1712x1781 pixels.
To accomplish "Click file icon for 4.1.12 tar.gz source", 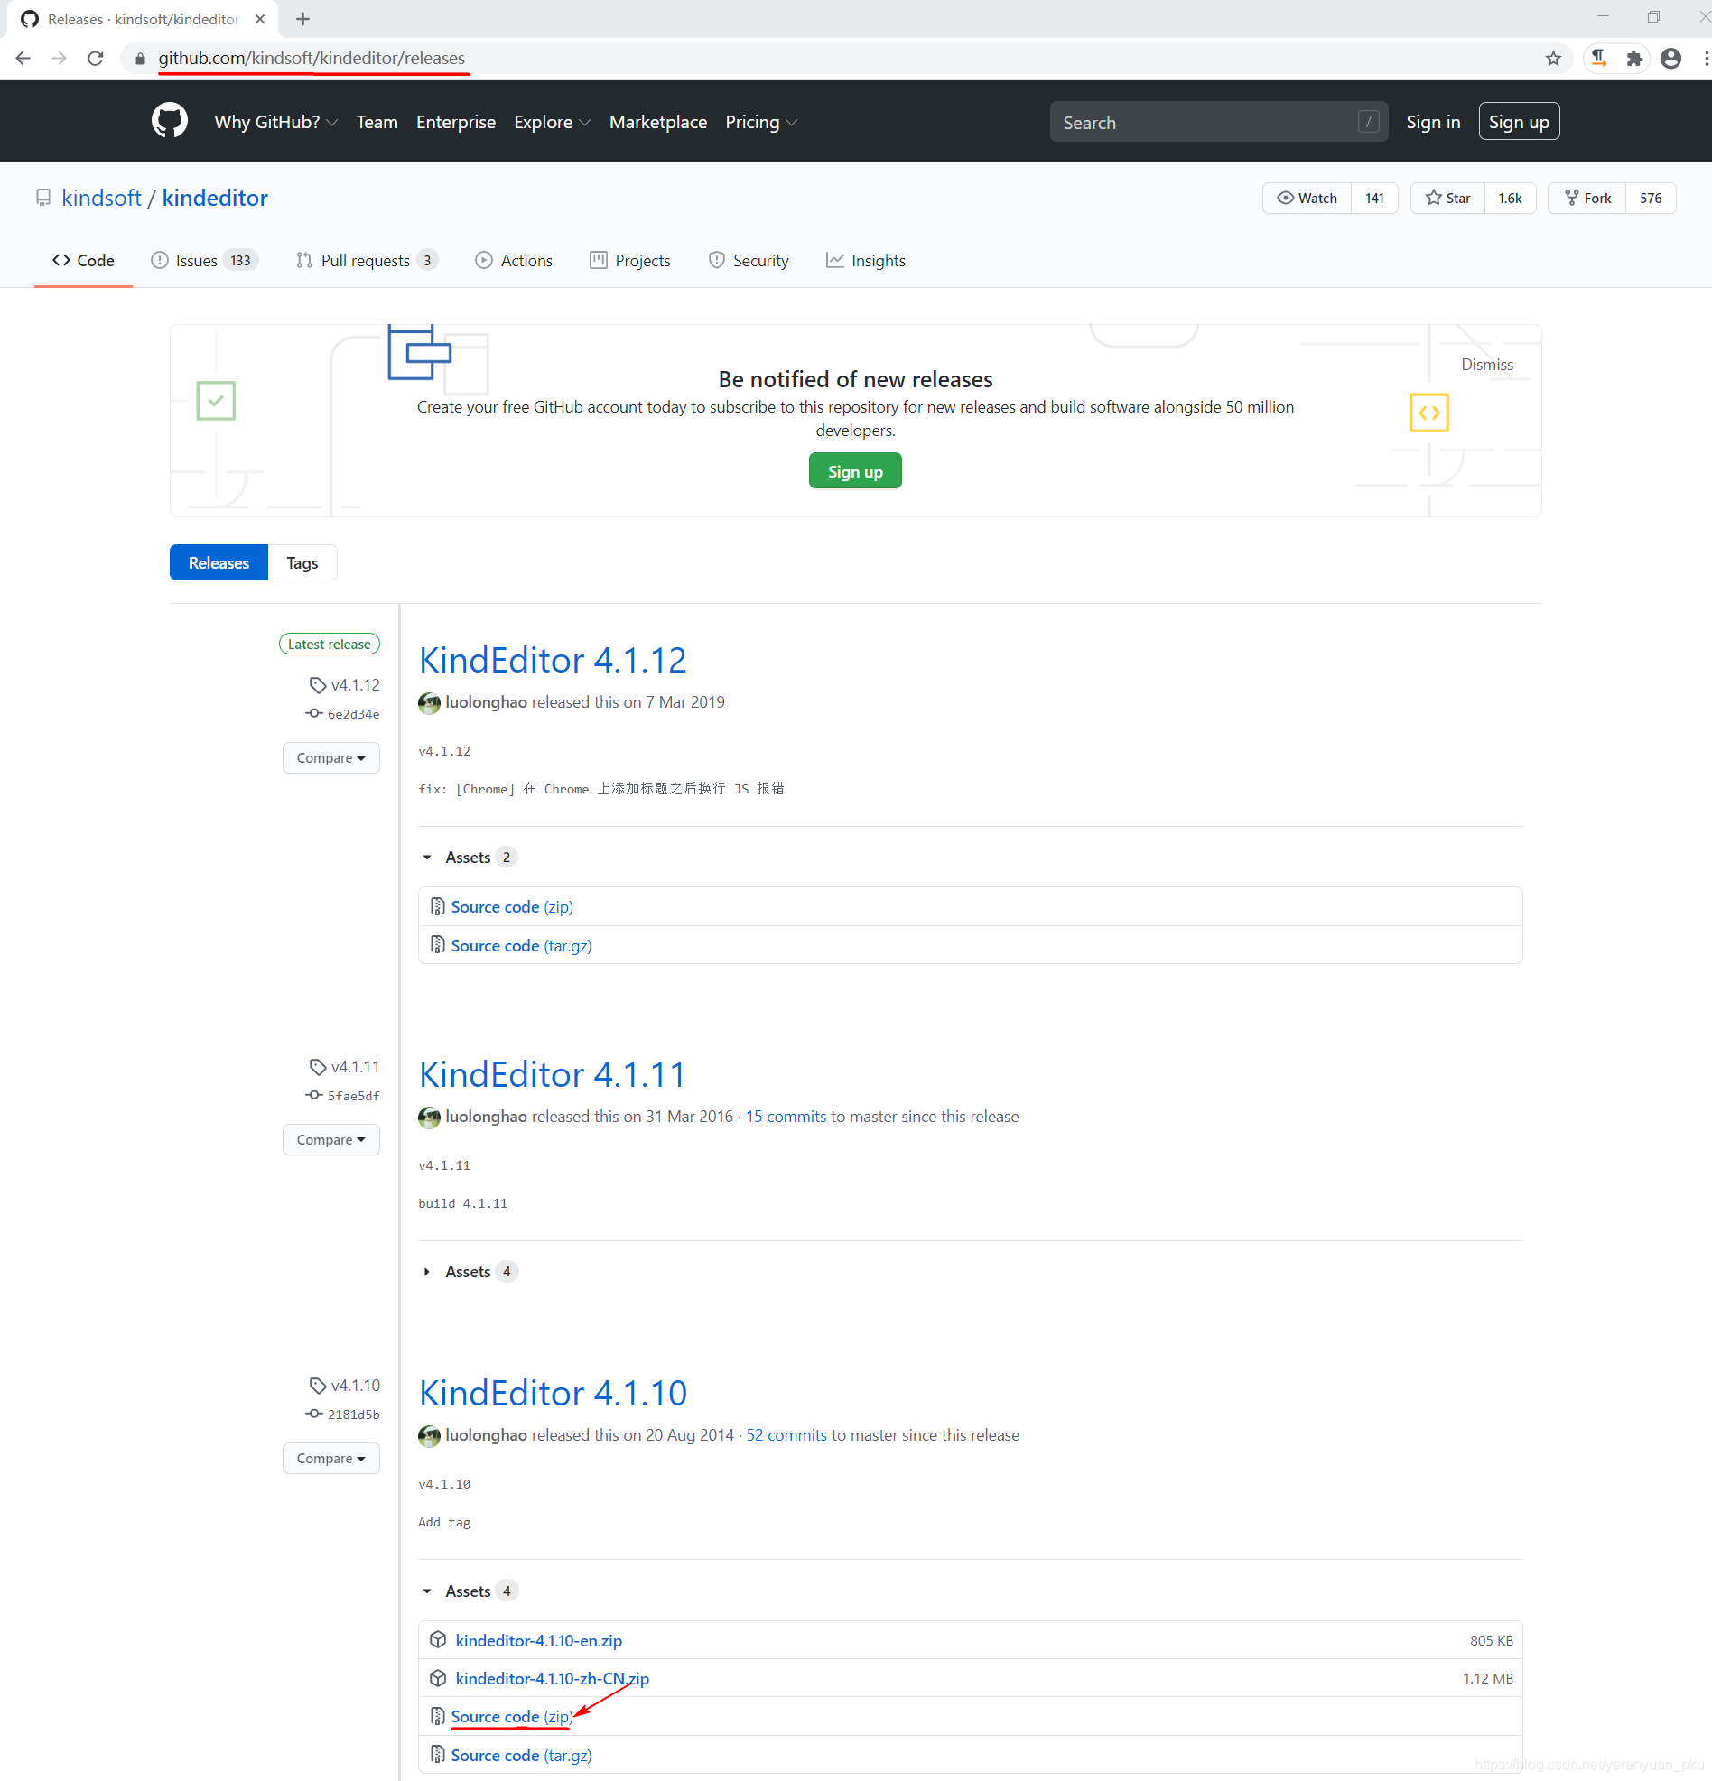I will (437, 944).
